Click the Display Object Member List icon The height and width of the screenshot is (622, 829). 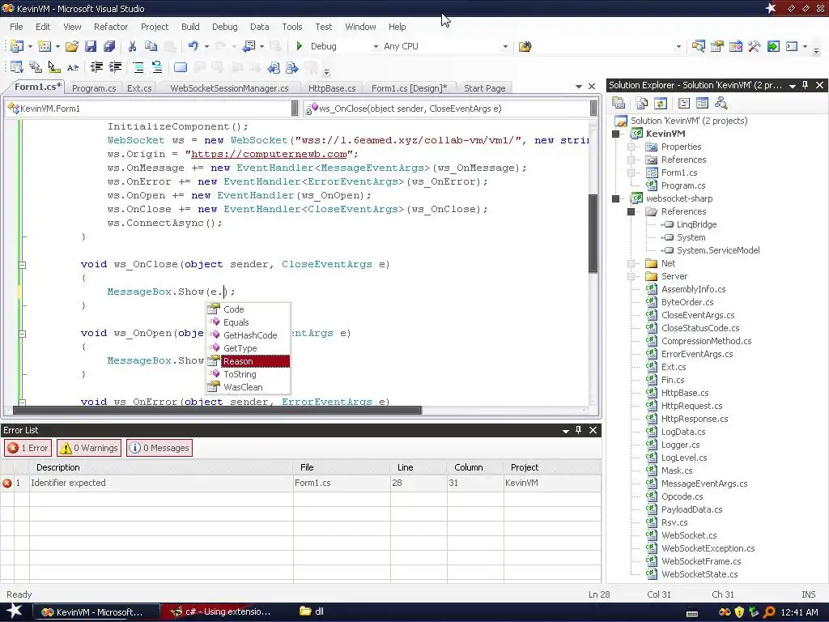pos(16,67)
